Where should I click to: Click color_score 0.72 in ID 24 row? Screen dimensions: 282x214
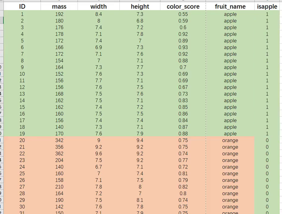point(183,167)
